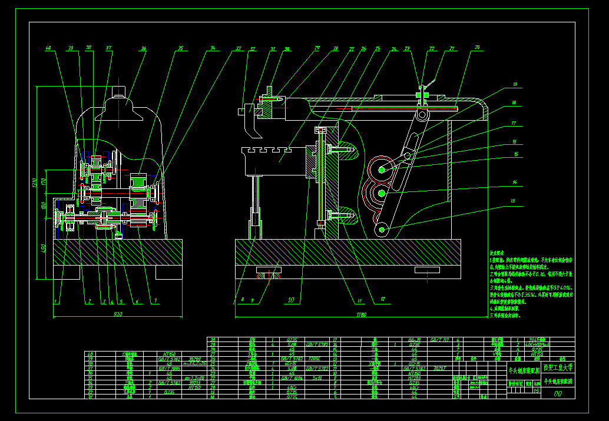
Task: Select the 450 vertical dimension text
Action: (43, 248)
